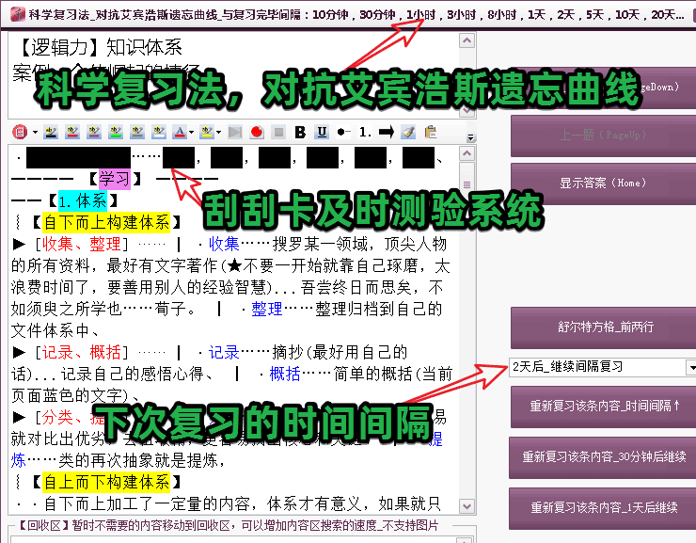The image size is (696, 543).
Task: Click the 显示答案（Home）button
Action: [603, 183]
